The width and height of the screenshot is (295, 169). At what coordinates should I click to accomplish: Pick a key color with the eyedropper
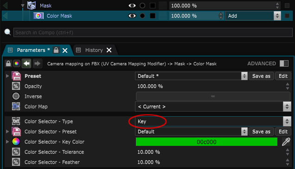point(286,142)
